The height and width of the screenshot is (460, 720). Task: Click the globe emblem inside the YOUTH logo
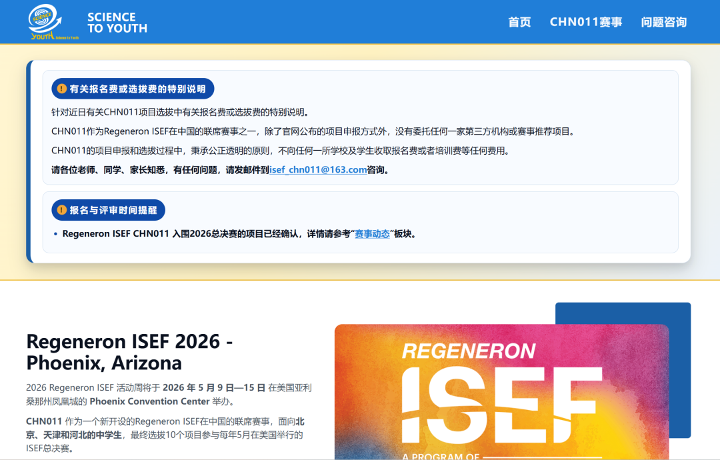point(43,17)
